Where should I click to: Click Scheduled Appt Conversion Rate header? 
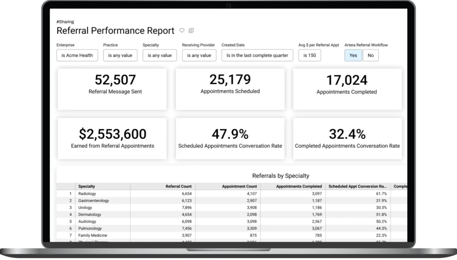click(357, 186)
